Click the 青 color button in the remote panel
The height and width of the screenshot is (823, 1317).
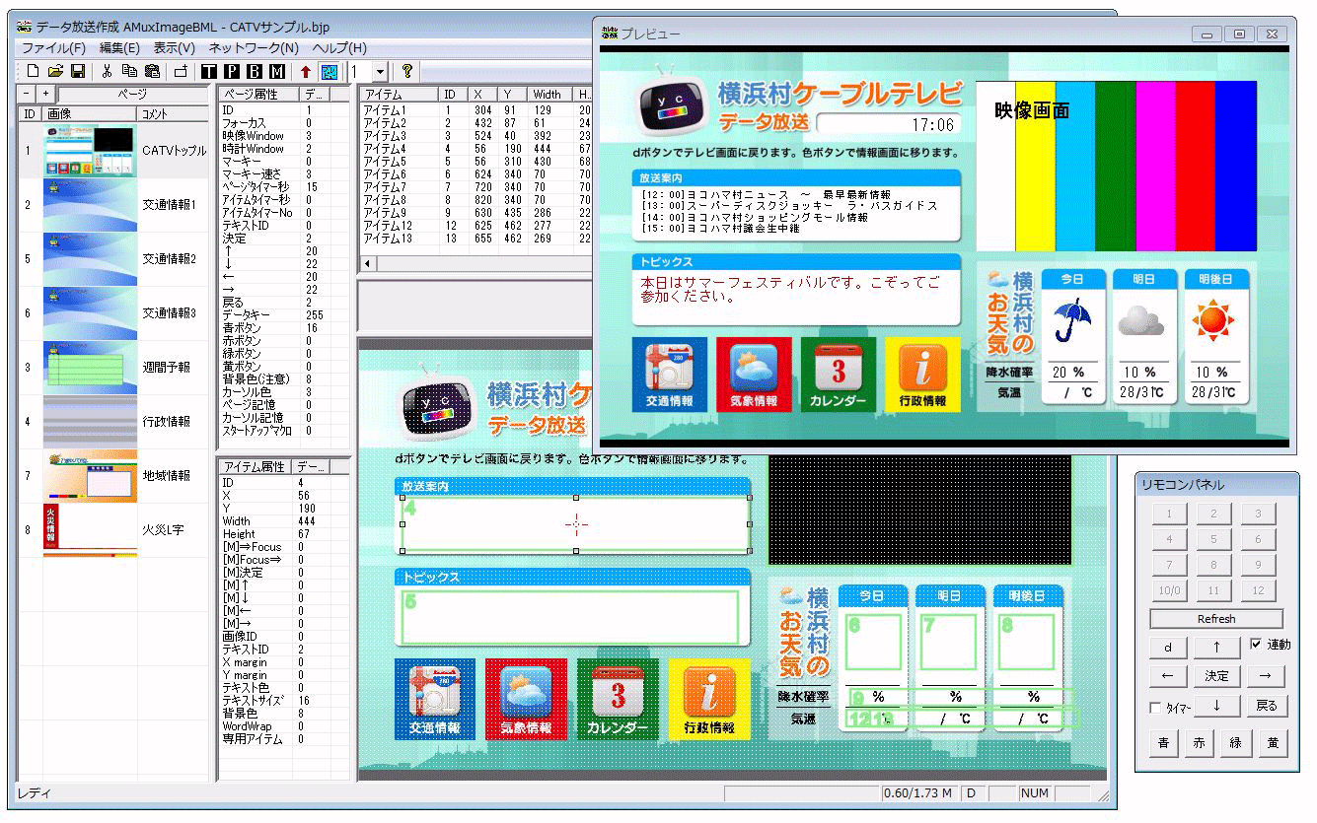[x=1164, y=743]
